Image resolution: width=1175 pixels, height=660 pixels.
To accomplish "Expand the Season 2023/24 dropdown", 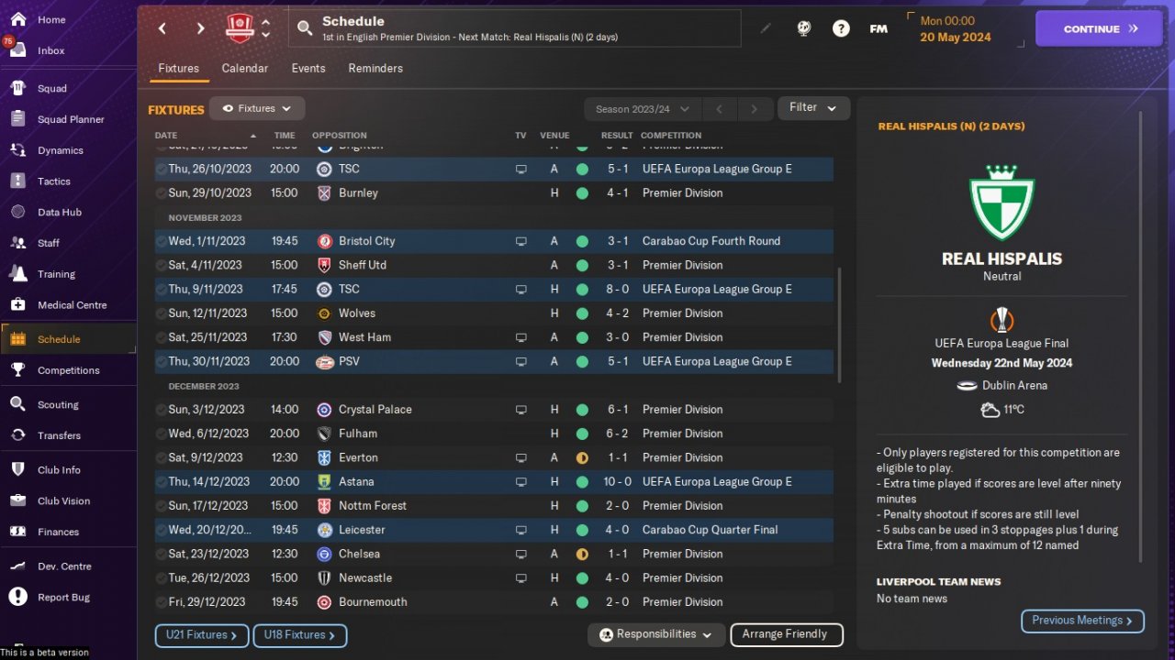I will point(642,109).
